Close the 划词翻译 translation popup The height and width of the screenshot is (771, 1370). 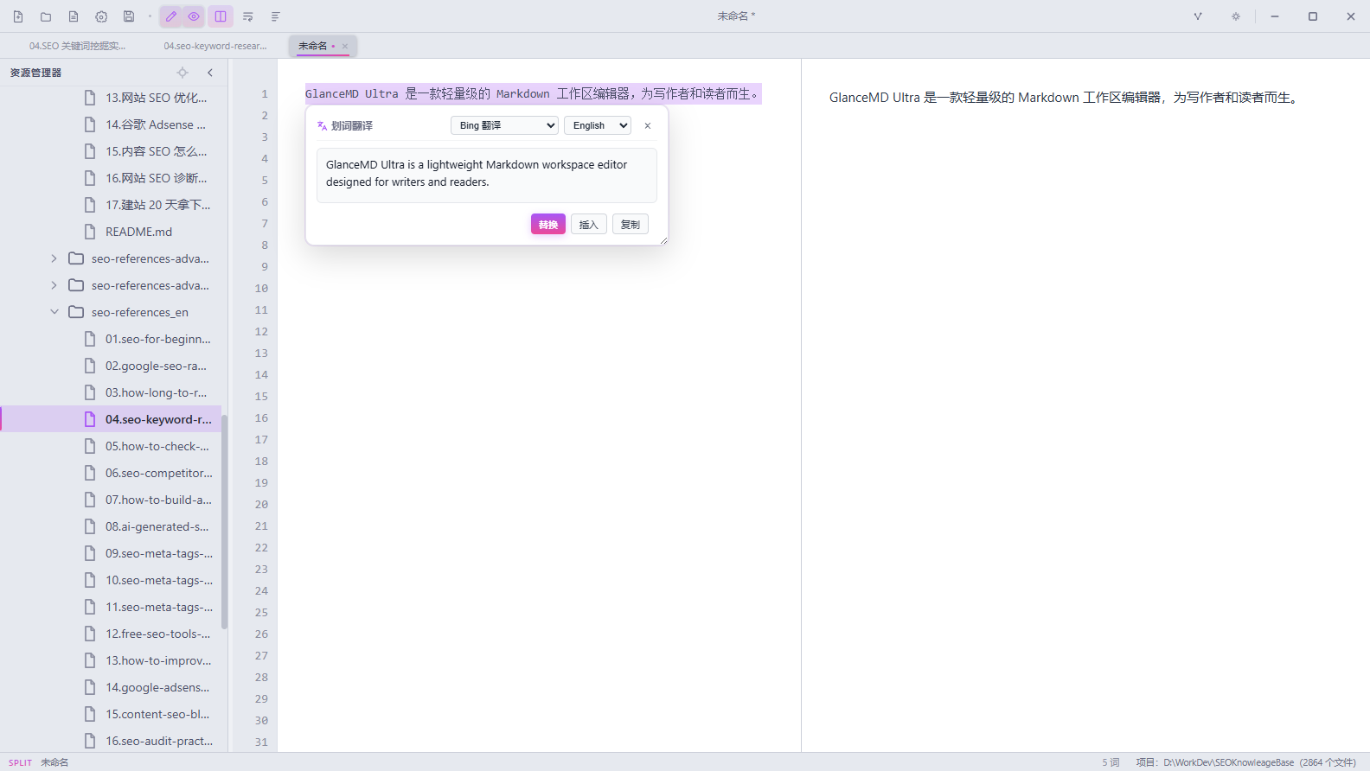pos(648,126)
